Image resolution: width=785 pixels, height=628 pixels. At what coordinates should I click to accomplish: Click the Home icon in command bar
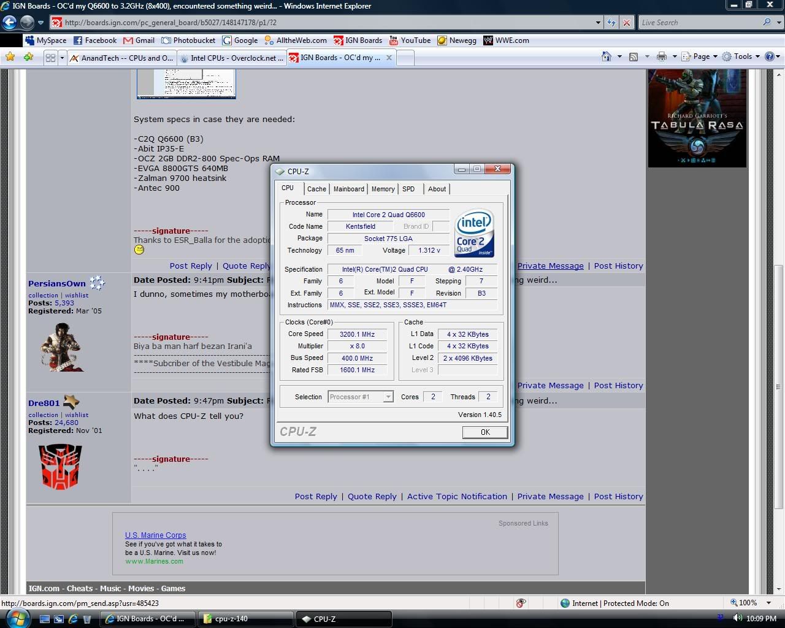click(606, 56)
